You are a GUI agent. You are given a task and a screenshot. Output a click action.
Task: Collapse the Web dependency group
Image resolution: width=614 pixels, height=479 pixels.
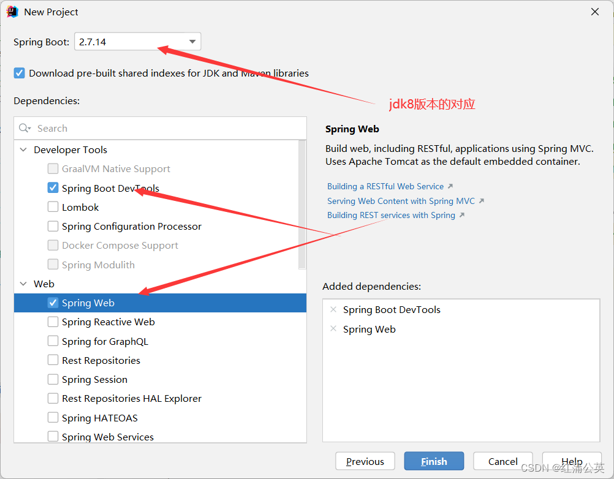pyautogui.click(x=23, y=284)
